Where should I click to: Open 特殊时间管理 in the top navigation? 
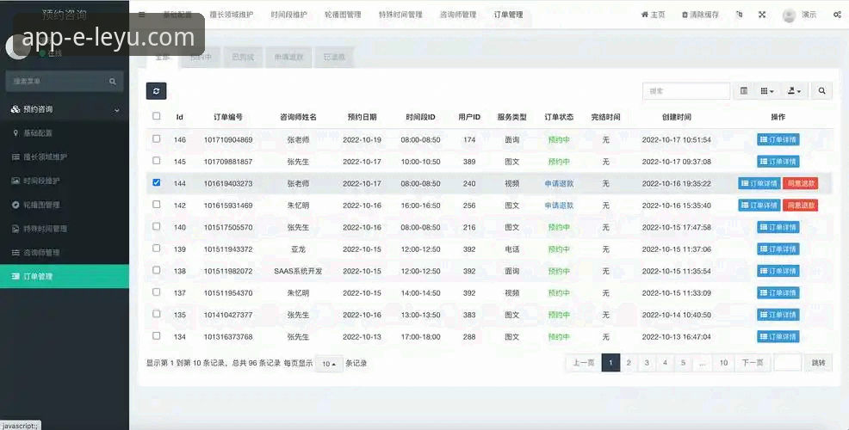(400, 15)
